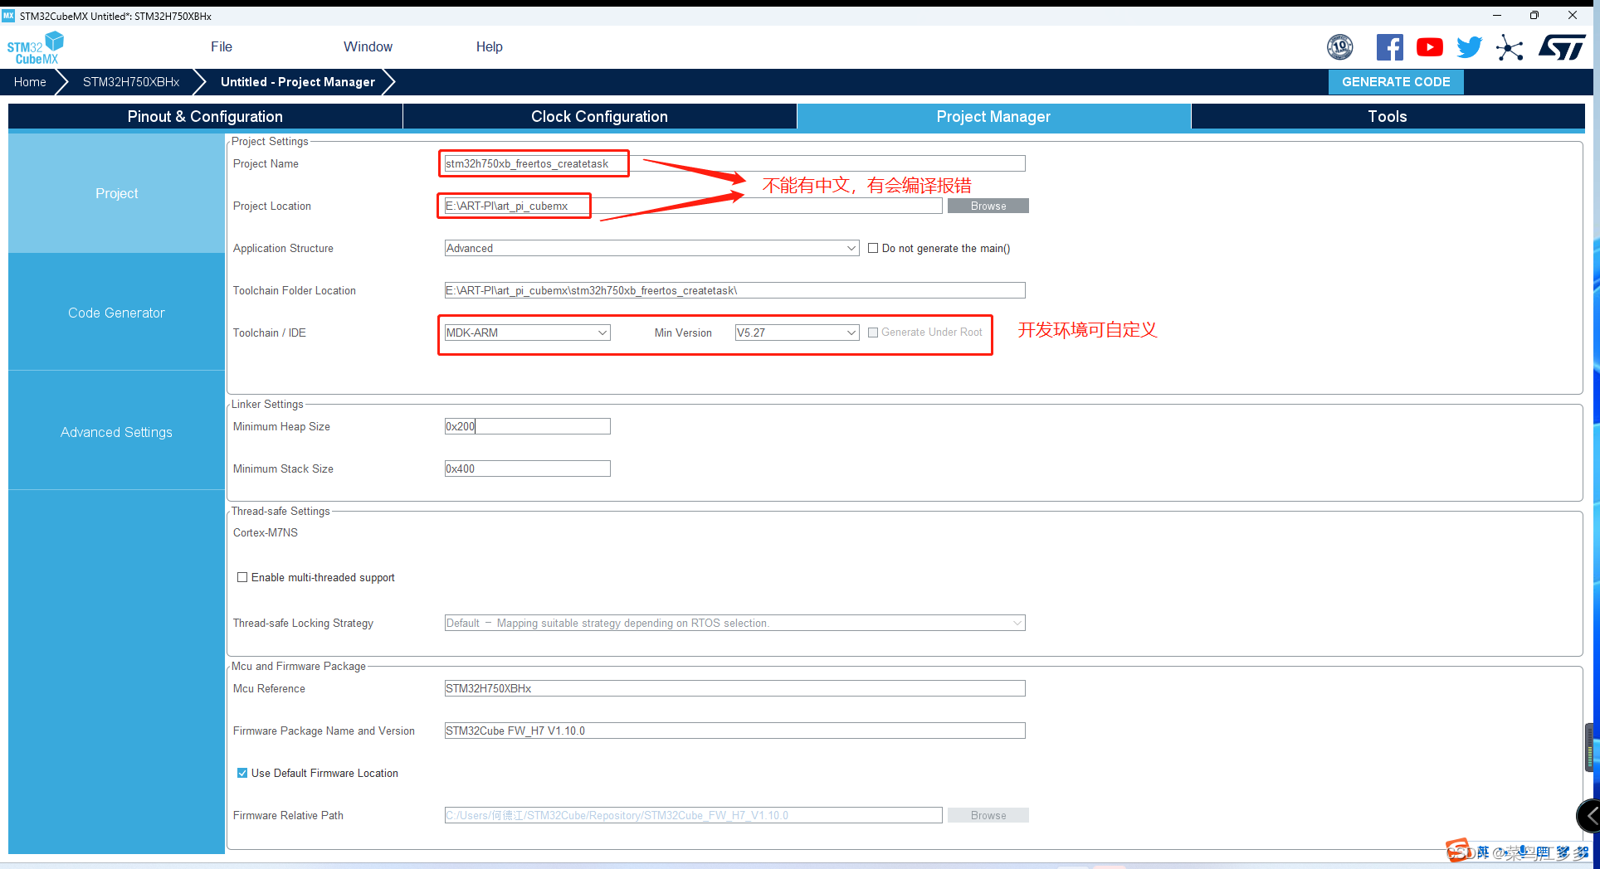Enable multi-threaded support checkbox
The width and height of the screenshot is (1600, 869).
click(242, 577)
